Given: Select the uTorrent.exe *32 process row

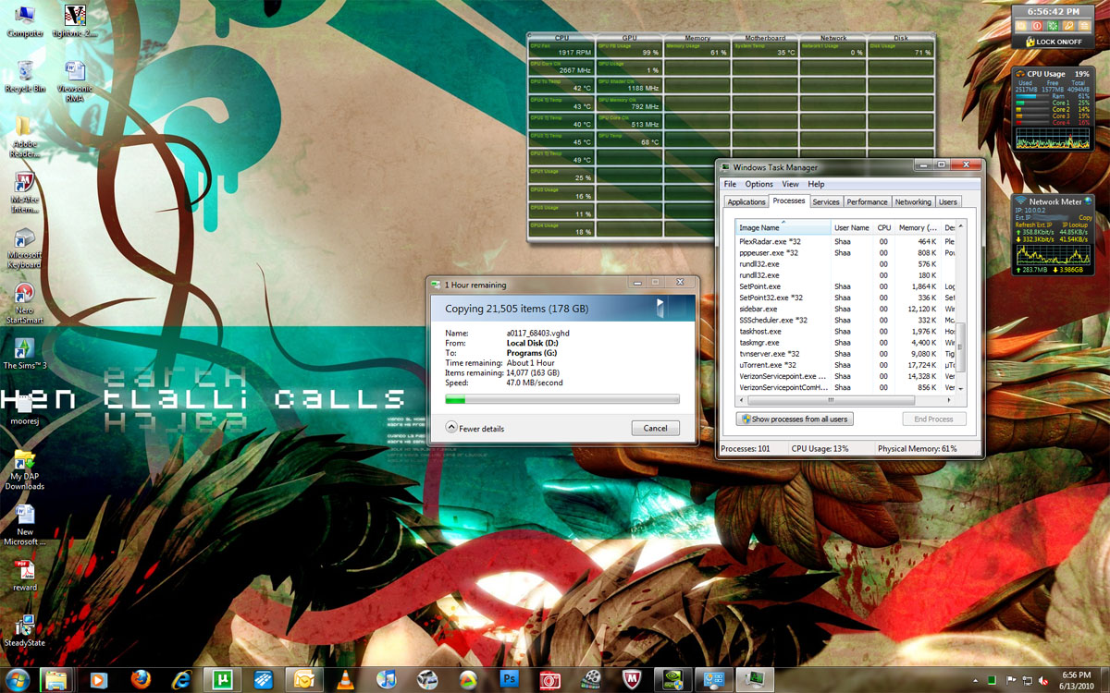Looking at the screenshot, I should pos(768,365).
